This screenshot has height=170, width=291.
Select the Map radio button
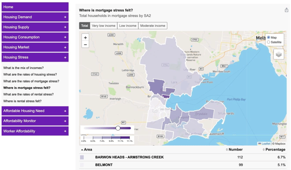click(268, 37)
